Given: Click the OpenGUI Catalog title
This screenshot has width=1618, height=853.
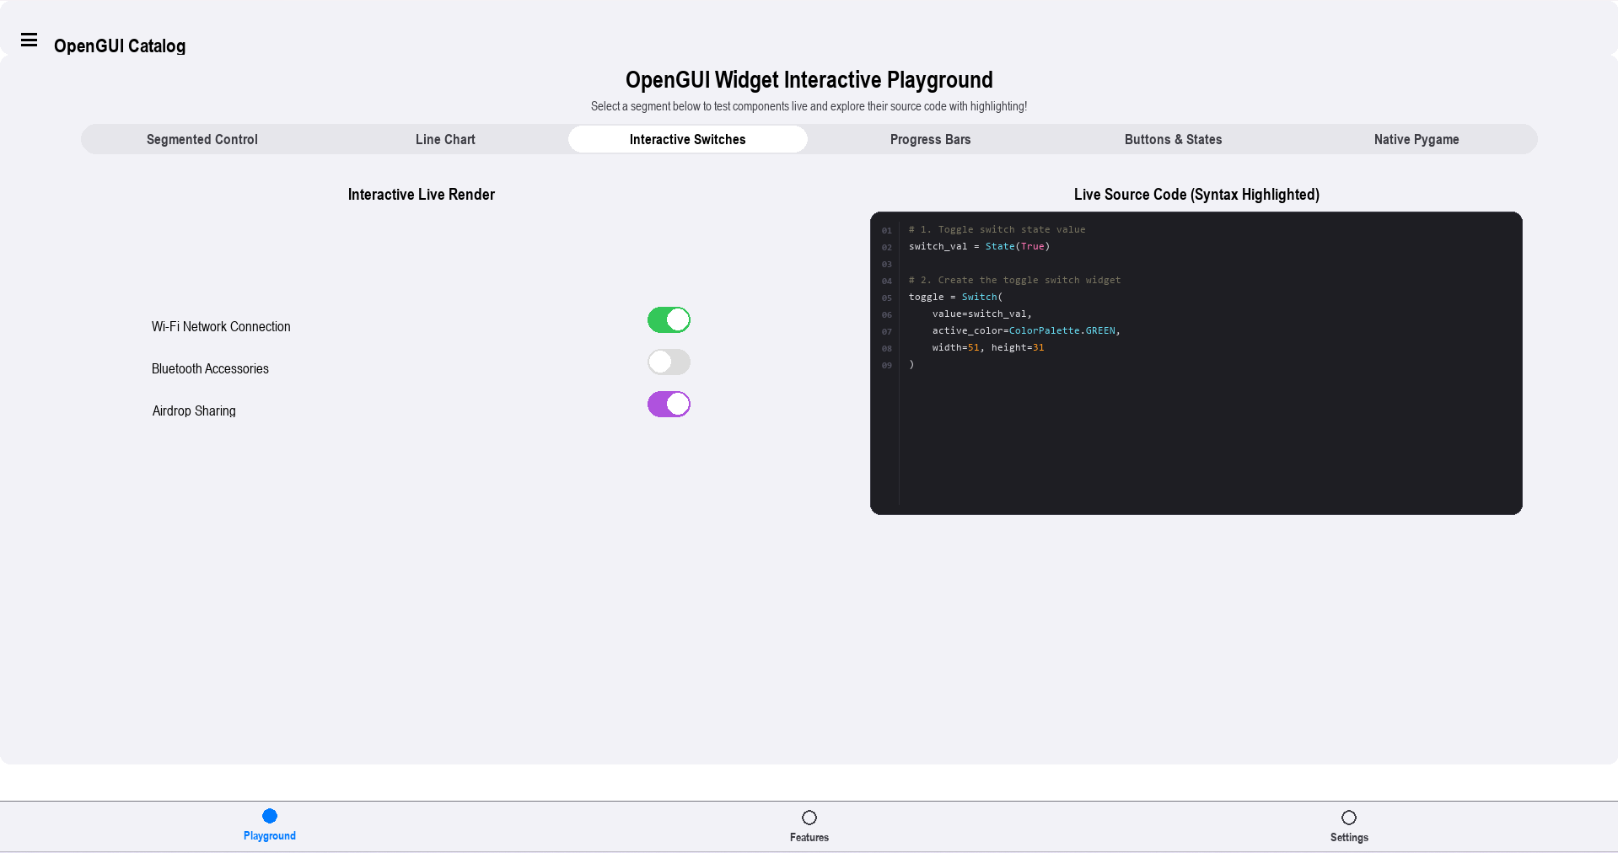Looking at the screenshot, I should [x=120, y=46].
